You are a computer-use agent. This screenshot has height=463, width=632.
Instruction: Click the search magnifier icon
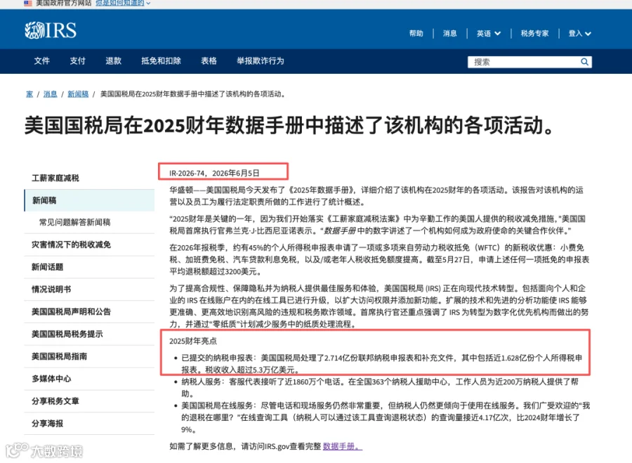point(584,62)
